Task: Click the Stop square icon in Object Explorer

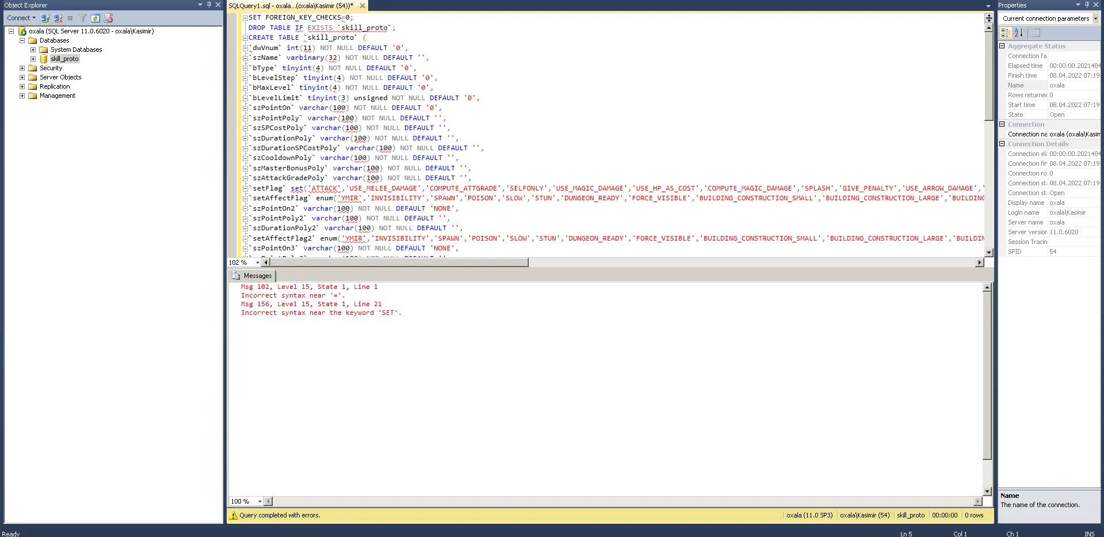Action: 70,18
